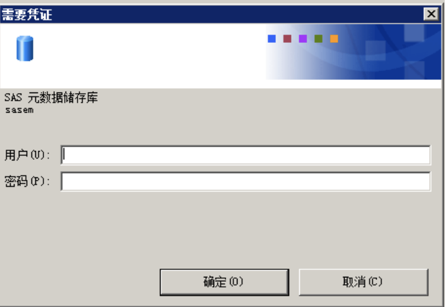Click the sasem repository name text
This screenshot has width=446, height=307.
coord(20,110)
